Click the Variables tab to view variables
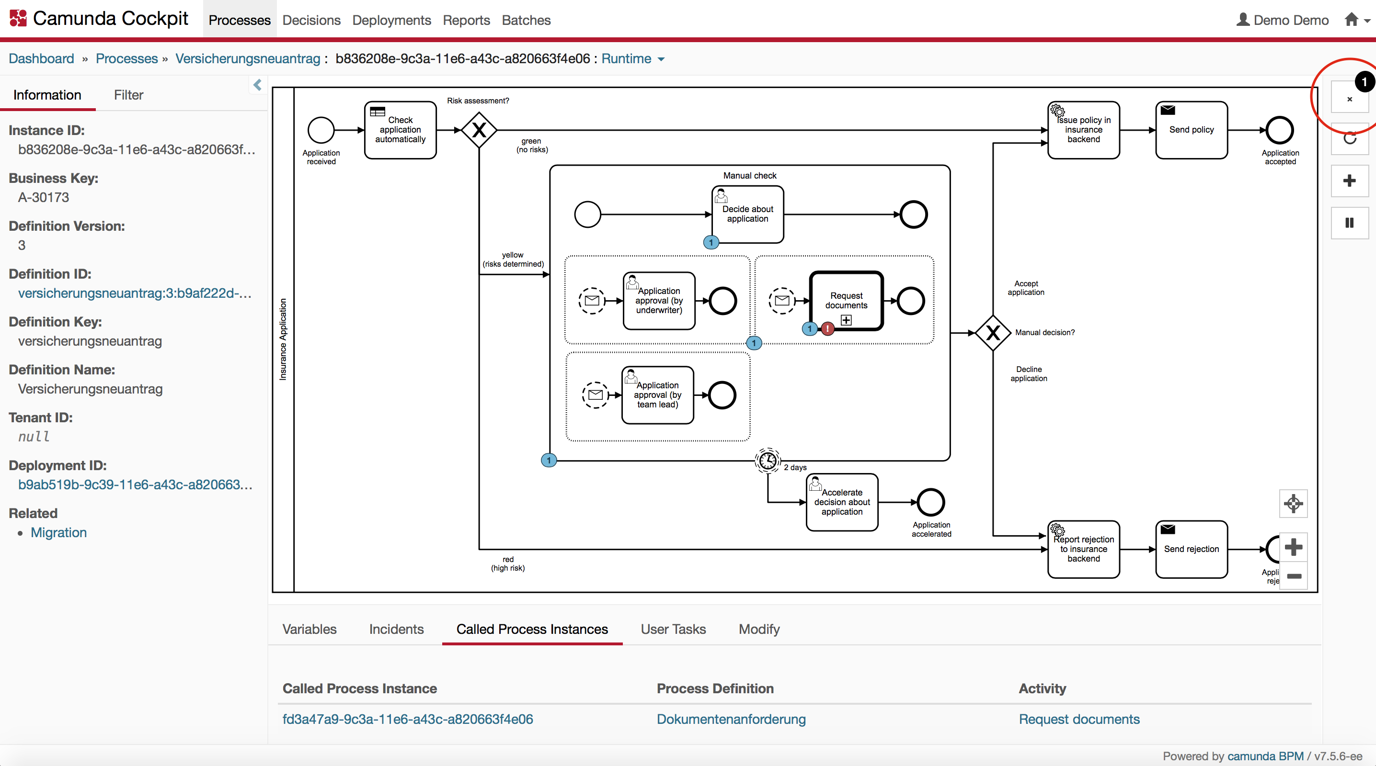 click(311, 628)
